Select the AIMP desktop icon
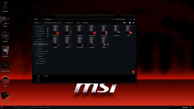Screen dimensions: 194x109 [5, 81]
